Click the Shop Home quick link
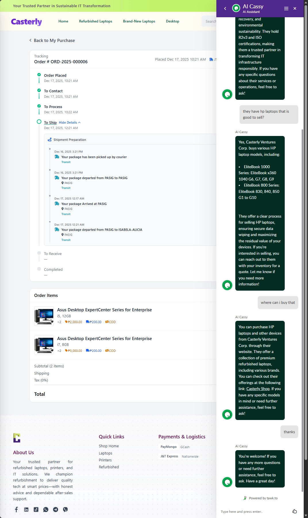This screenshot has height=518, width=308. [109, 446]
